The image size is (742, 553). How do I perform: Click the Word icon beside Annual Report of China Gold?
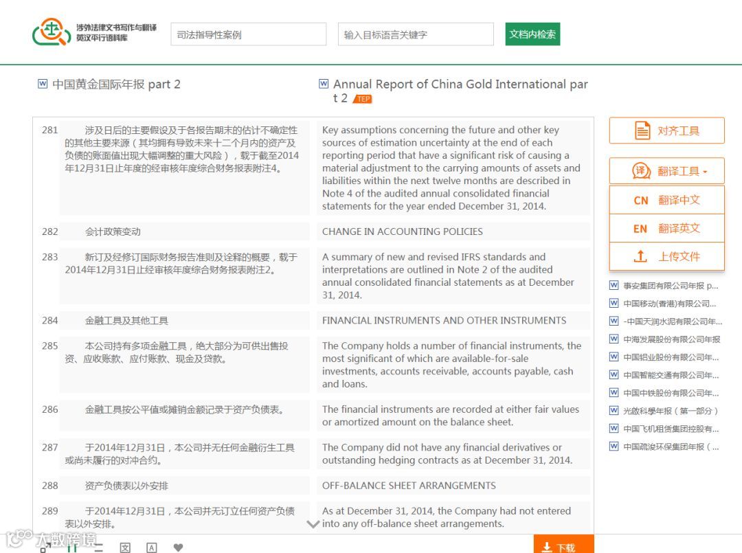click(x=324, y=84)
